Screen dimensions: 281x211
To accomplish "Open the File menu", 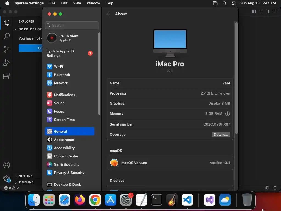I will tap(52, 3).
